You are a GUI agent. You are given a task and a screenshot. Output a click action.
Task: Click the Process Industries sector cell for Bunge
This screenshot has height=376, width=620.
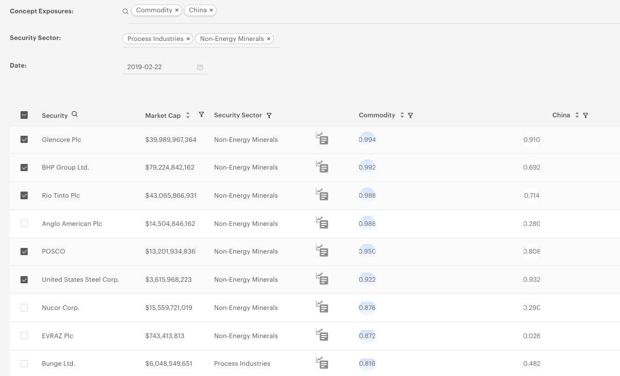(x=242, y=364)
